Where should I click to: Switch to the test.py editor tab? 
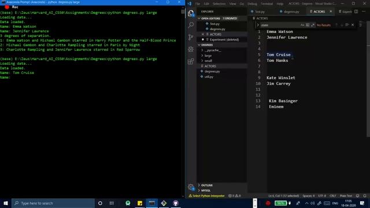click(x=259, y=12)
